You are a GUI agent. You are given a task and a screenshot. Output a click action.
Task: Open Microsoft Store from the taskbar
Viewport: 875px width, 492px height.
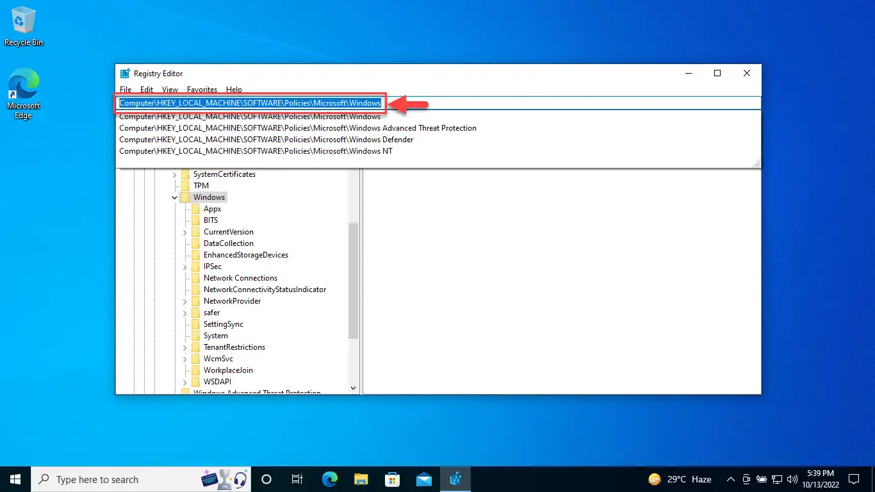pos(393,479)
